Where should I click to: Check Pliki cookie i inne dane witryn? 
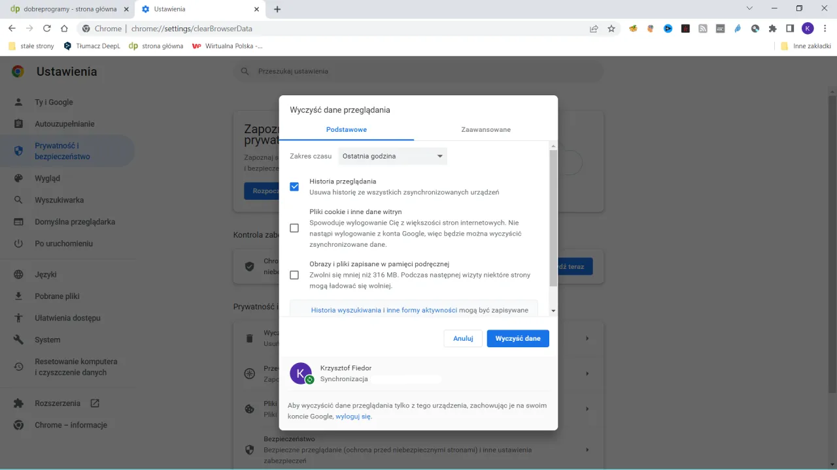click(294, 228)
